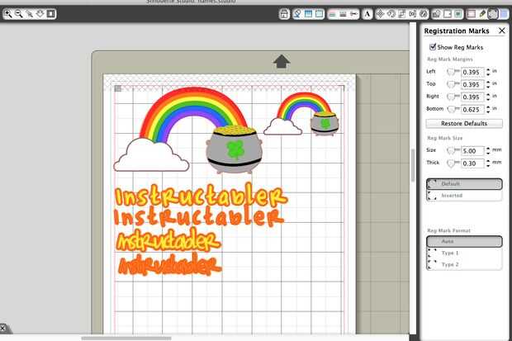Open the Text Style 'A' window
This screenshot has width=512, height=341.
pyautogui.click(x=367, y=14)
